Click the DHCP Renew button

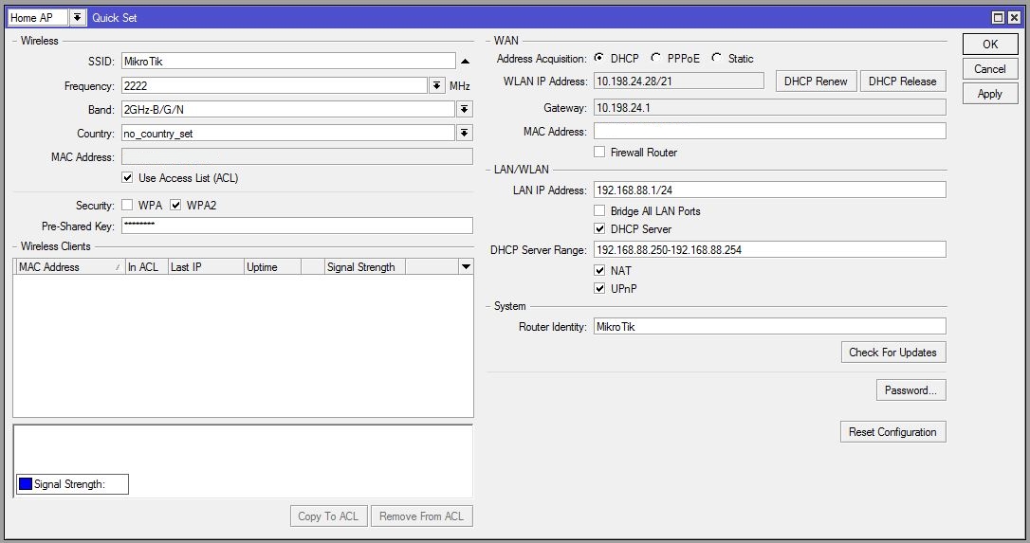[x=816, y=81]
